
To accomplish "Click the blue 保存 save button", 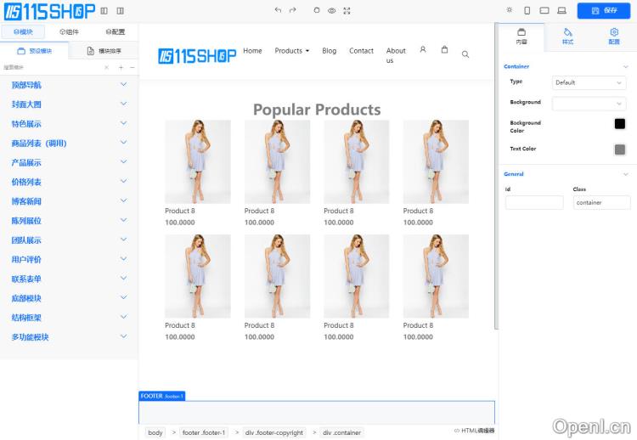I will pyautogui.click(x=605, y=10).
